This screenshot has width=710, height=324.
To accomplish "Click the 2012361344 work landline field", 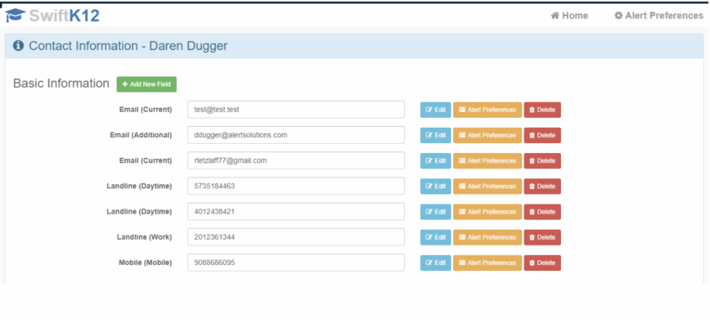I will click(x=296, y=237).
